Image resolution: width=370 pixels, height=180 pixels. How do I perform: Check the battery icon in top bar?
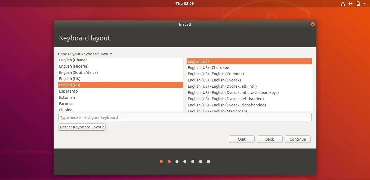358,4
